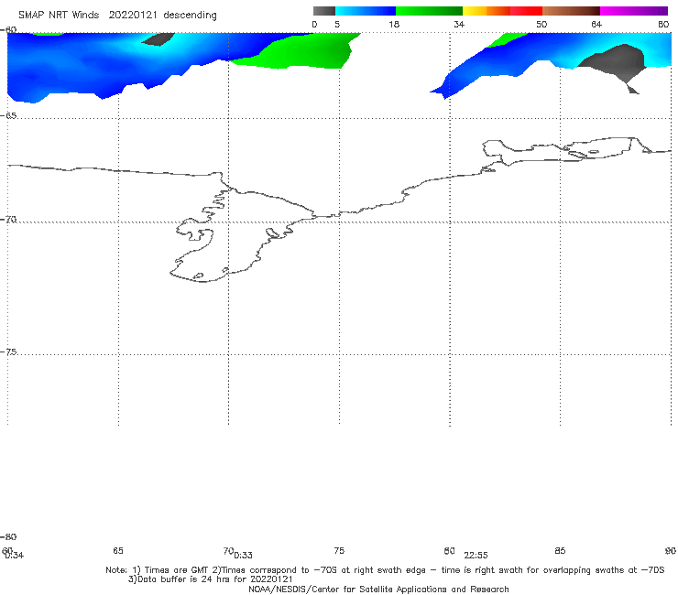678x595 pixels.
Task: Click the swath time "0:33"
Action: pos(243,556)
